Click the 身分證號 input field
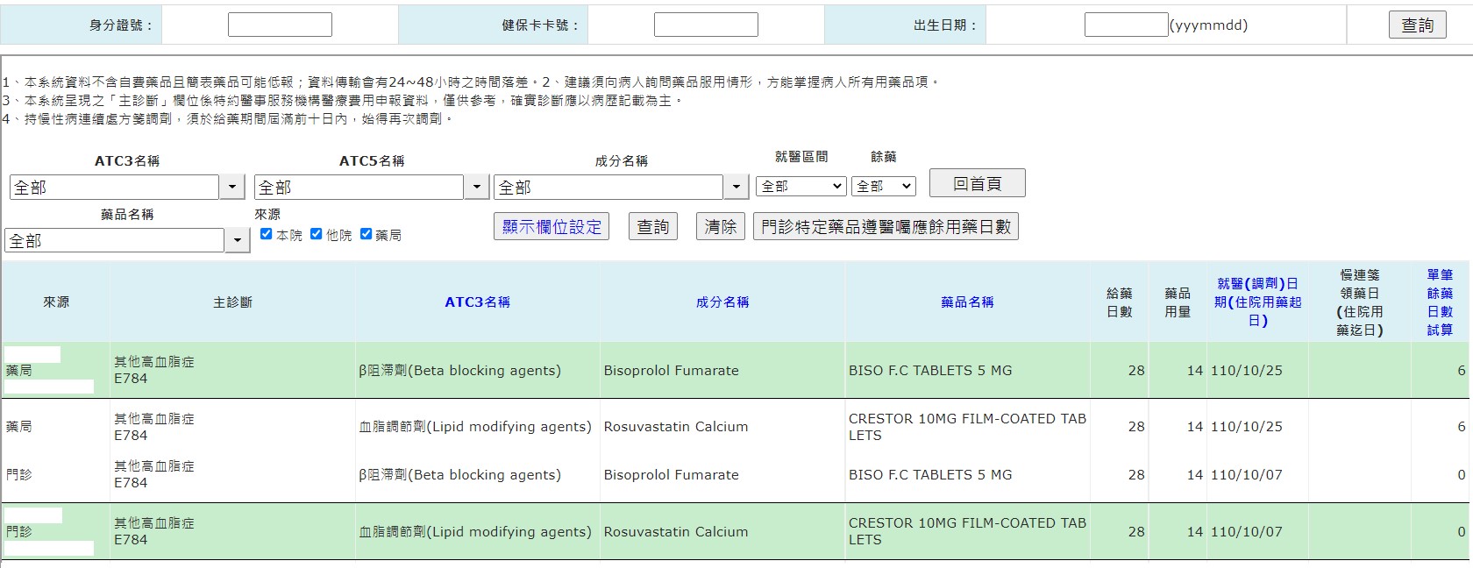Screen dimensions: 1473x568 [280, 25]
